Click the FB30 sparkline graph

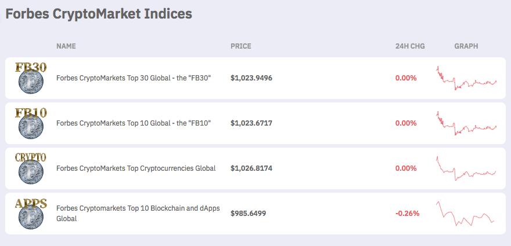click(x=466, y=78)
